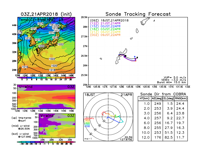Click the "1010" pressure contour label
Viewport: 200px width, 155px height.
55,28
